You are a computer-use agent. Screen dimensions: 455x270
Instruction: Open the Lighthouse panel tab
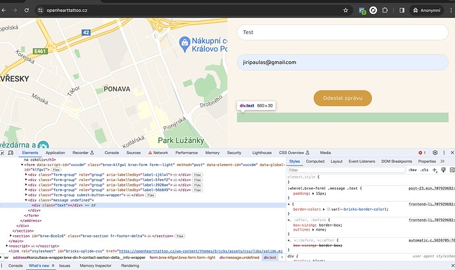click(262, 153)
